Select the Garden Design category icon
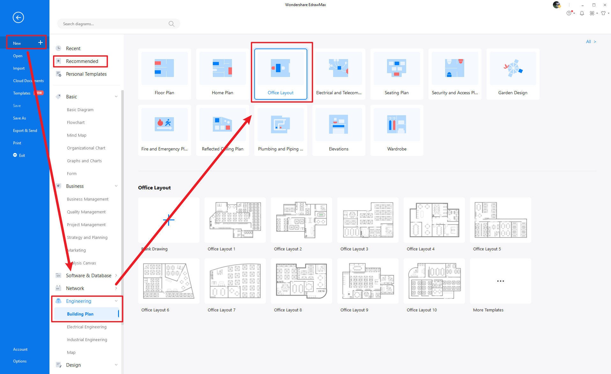Screen dimensions: 611x374 pyautogui.click(x=513, y=69)
